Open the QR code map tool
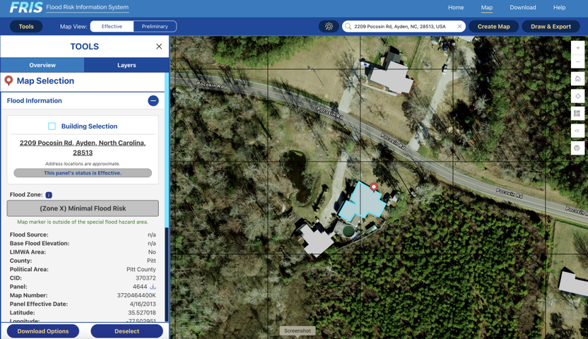The image size is (588, 339). pyautogui.click(x=577, y=114)
